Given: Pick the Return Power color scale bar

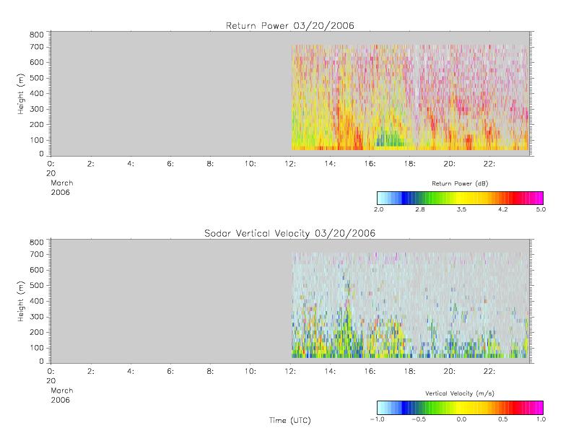Looking at the screenshot, I should coord(460,198).
